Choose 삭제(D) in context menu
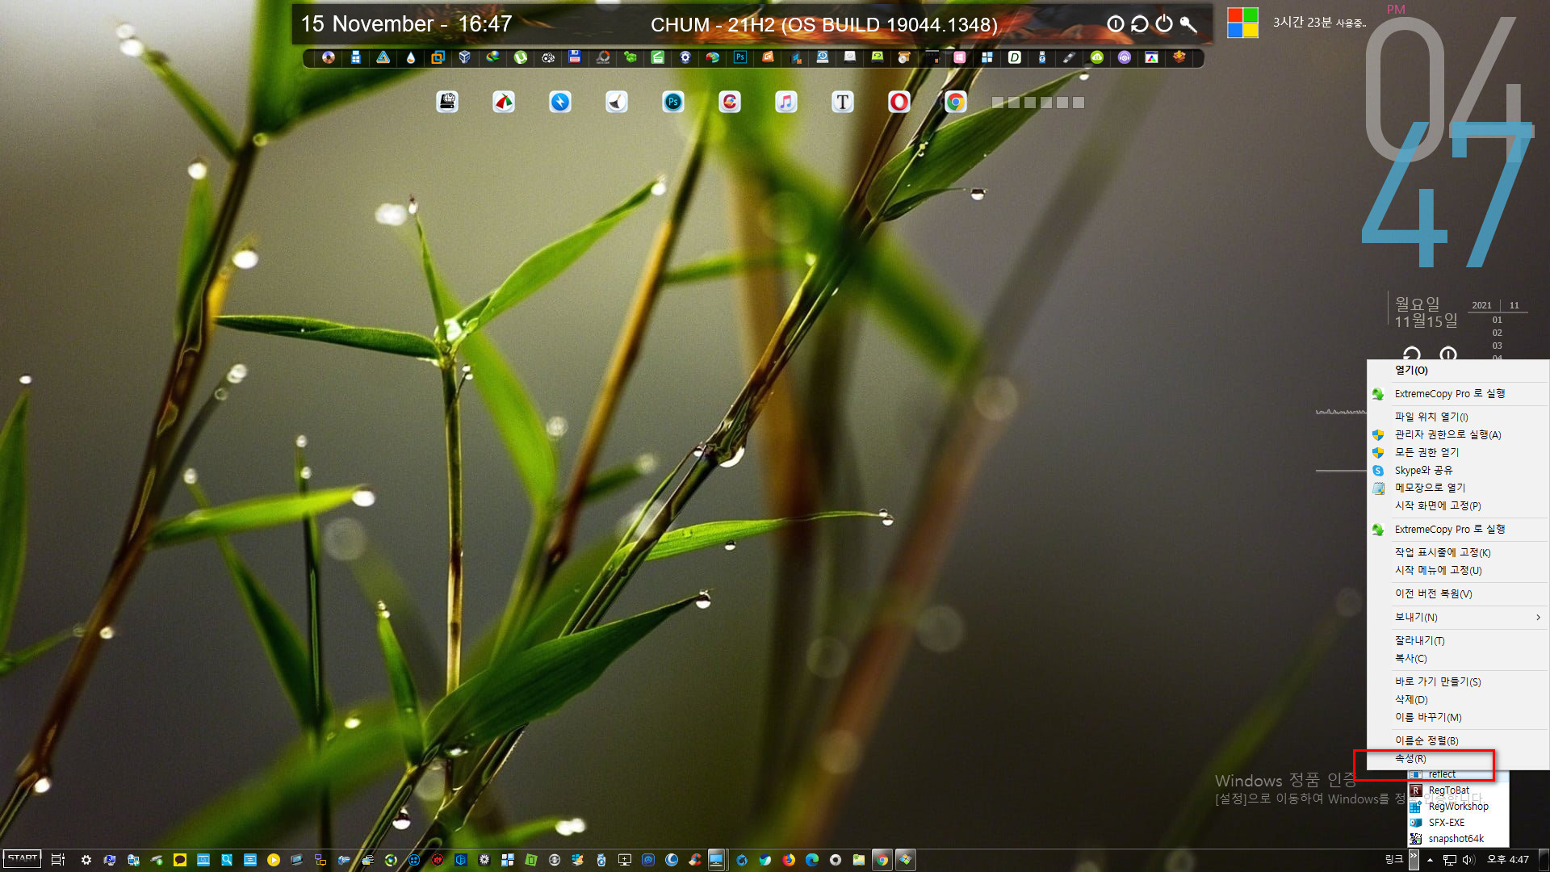Image resolution: width=1550 pixels, height=872 pixels. click(x=1458, y=699)
